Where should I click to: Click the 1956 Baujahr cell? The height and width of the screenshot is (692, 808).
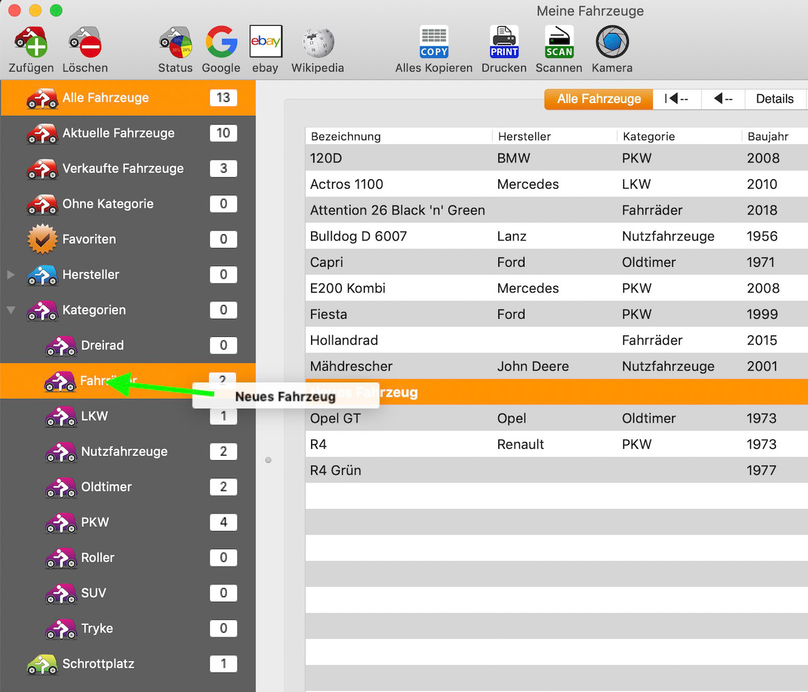pyautogui.click(x=762, y=237)
